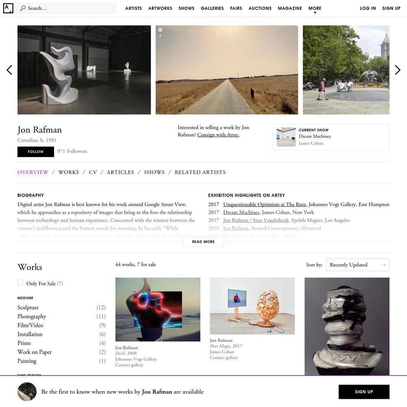The height and width of the screenshot is (407, 407).
Task: Enable the Only For Sale checkbox
Action: point(20,283)
